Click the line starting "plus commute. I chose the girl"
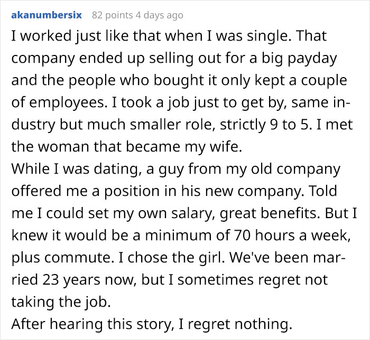 [178, 259]
